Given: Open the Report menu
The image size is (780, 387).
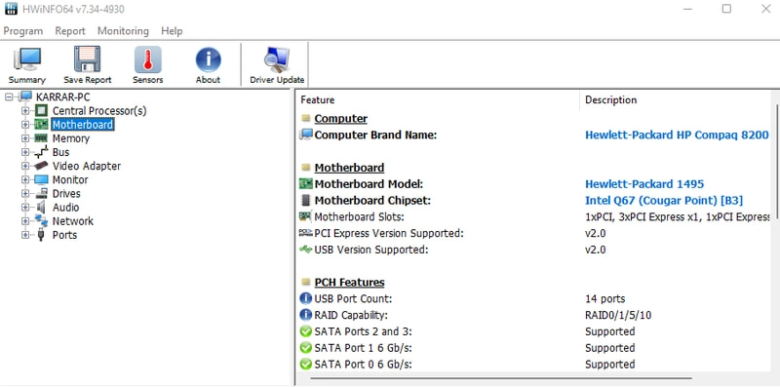Looking at the screenshot, I should (x=70, y=31).
